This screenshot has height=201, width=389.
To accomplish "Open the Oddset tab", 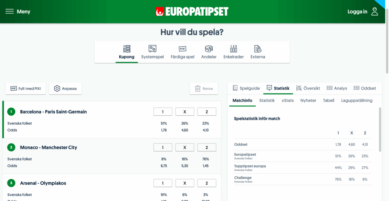I will click(x=365, y=88).
